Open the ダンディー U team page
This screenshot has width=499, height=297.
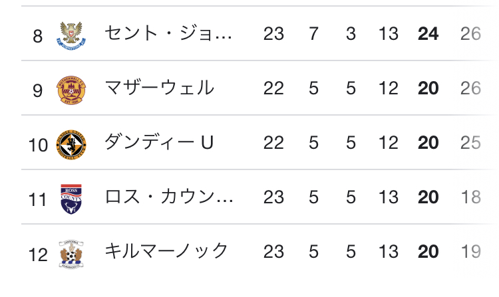pyautogui.click(x=159, y=142)
